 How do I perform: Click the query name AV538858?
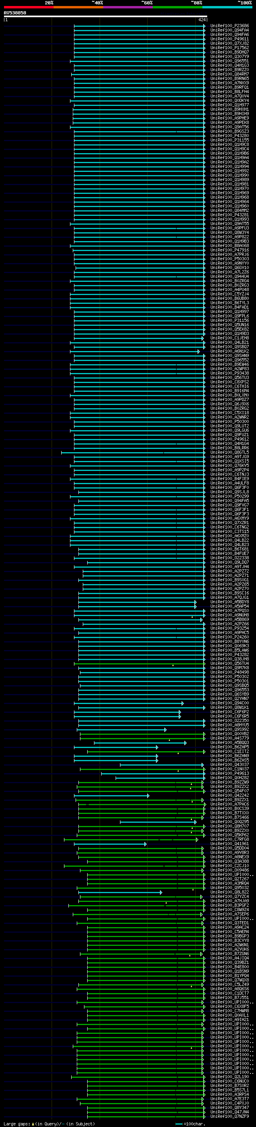click(15, 13)
